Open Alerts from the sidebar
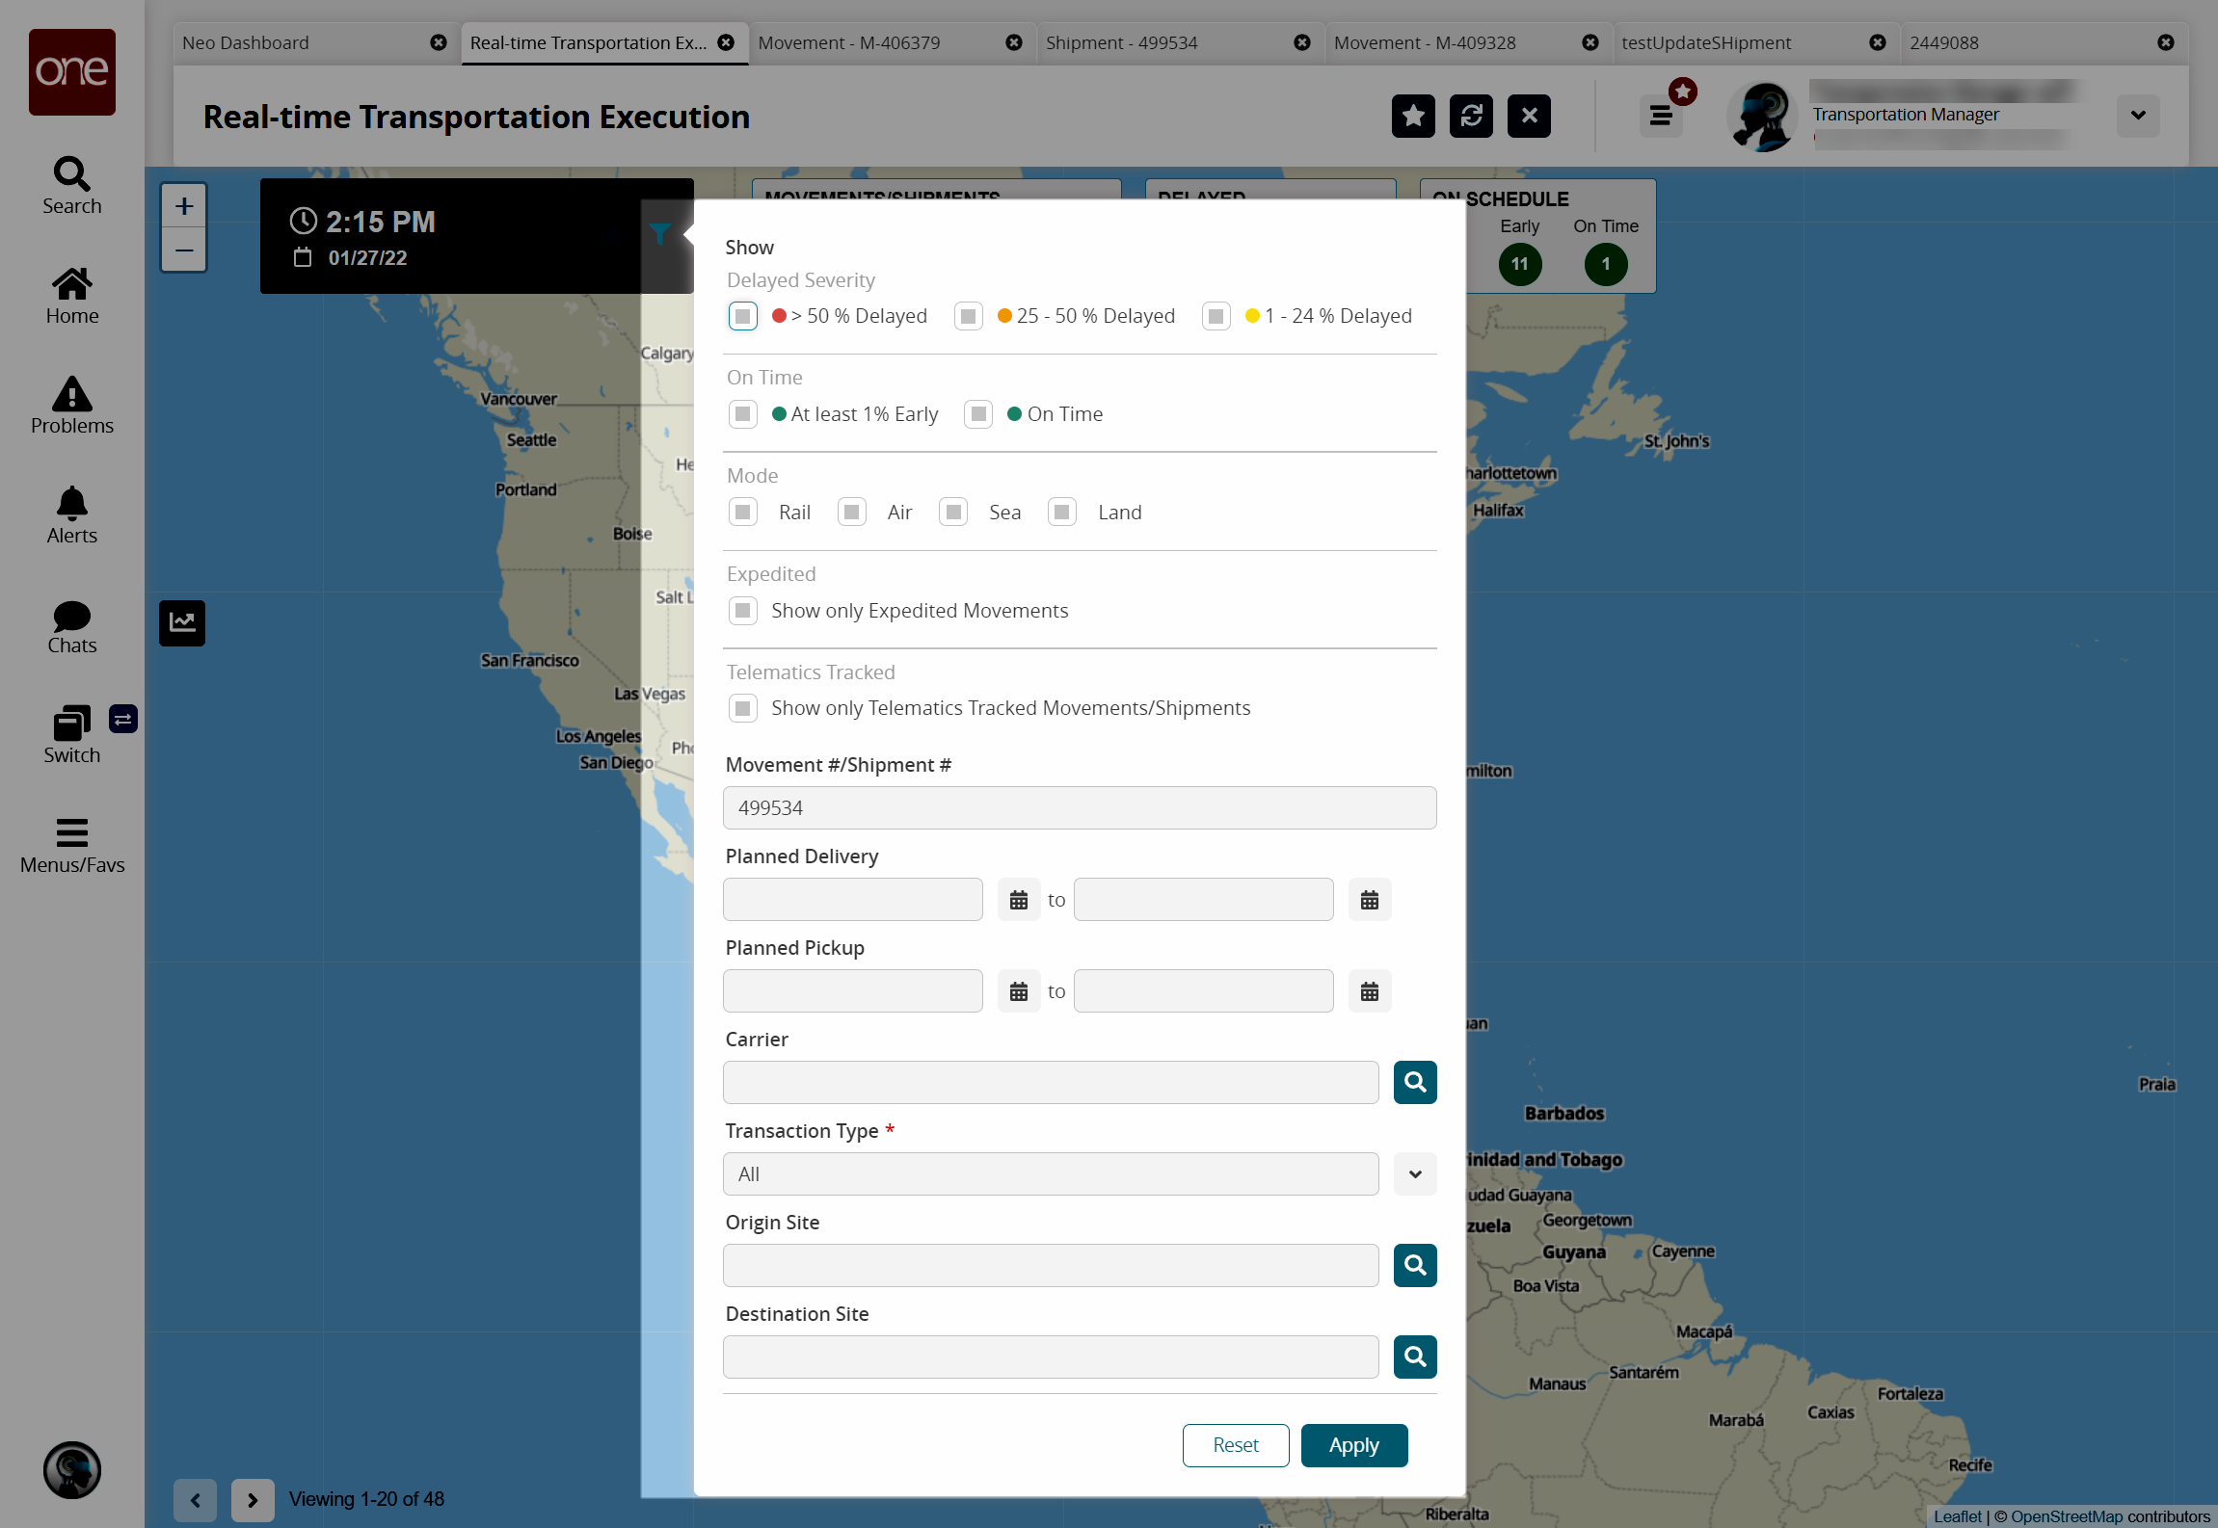 (72, 515)
